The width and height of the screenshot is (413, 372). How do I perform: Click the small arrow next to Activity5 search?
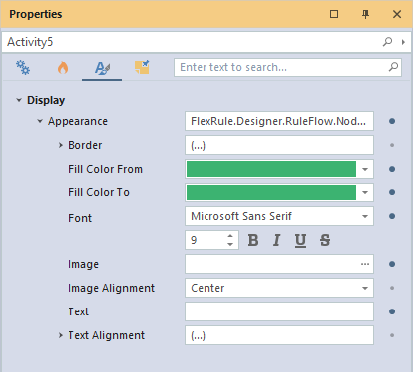pos(403,42)
